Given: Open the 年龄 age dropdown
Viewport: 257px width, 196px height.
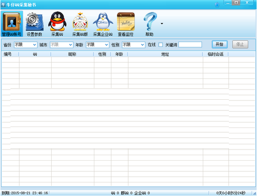Looking at the screenshot, I should (x=97, y=44).
